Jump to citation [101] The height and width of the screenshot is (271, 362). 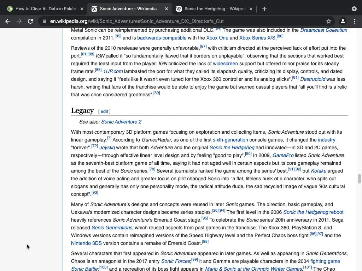point(308,267)
